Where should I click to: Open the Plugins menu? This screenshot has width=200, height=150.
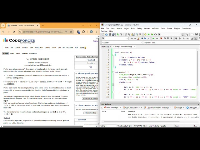pyautogui.click(x=177, y=28)
